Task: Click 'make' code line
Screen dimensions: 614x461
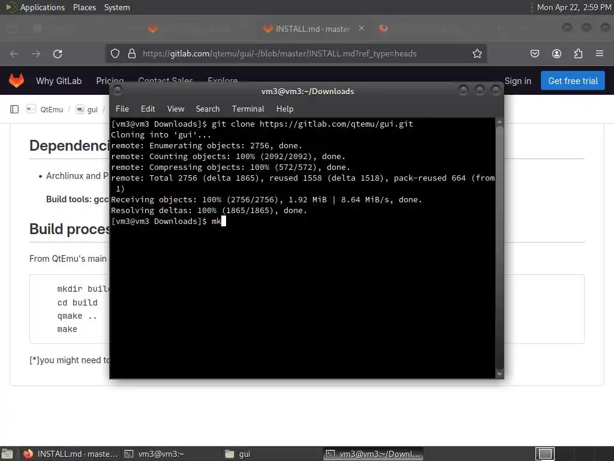Action: tap(67, 330)
